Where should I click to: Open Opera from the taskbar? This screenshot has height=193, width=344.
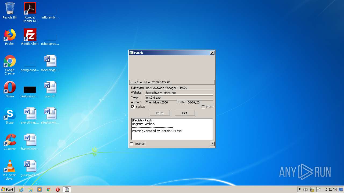[58, 190]
